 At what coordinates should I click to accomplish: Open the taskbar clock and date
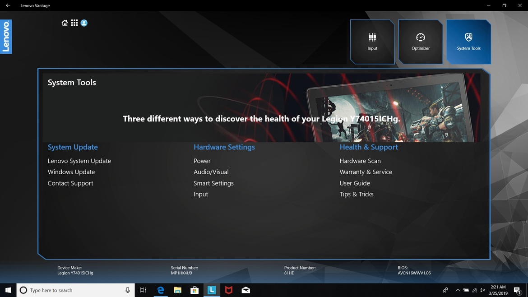[498, 290]
